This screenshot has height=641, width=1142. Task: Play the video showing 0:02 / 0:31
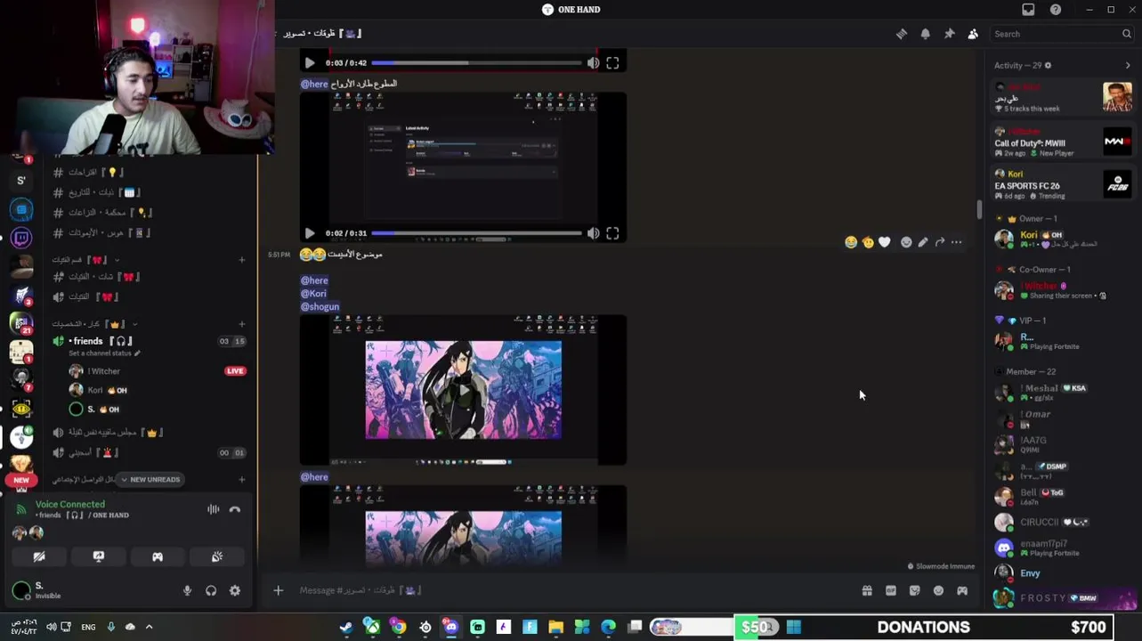pyautogui.click(x=309, y=233)
